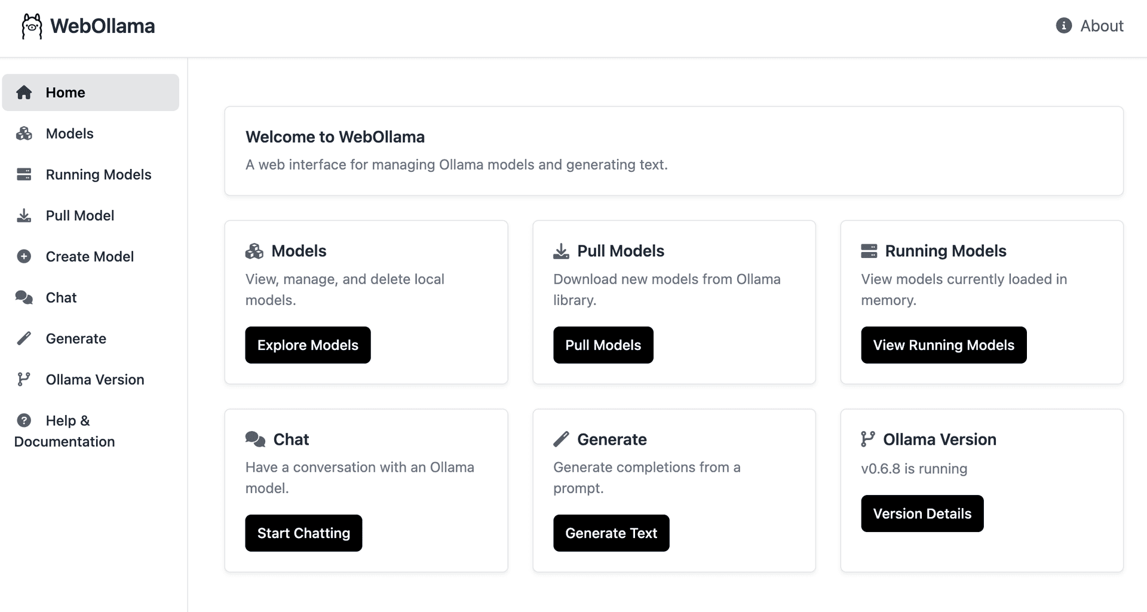The height and width of the screenshot is (612, 1147).
Task: Click the WebOllama title text in header
Action: [103, 26]
